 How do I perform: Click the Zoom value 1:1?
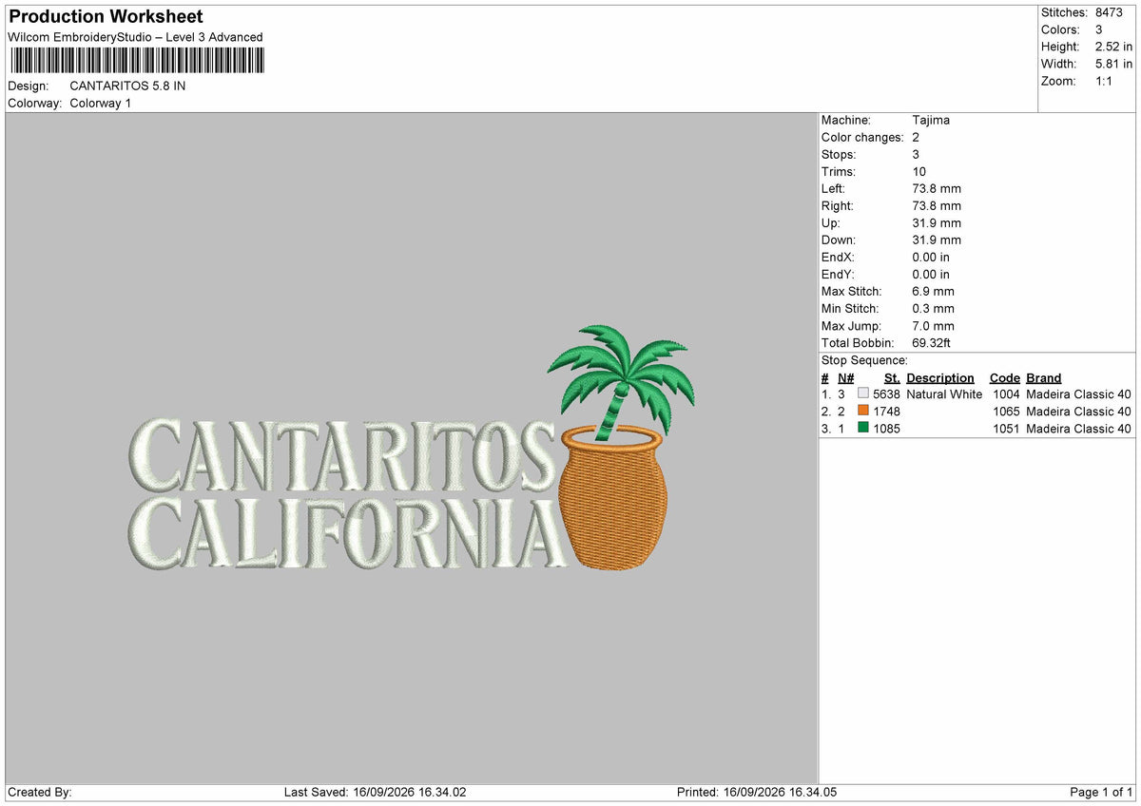(x=1105, y=81)
